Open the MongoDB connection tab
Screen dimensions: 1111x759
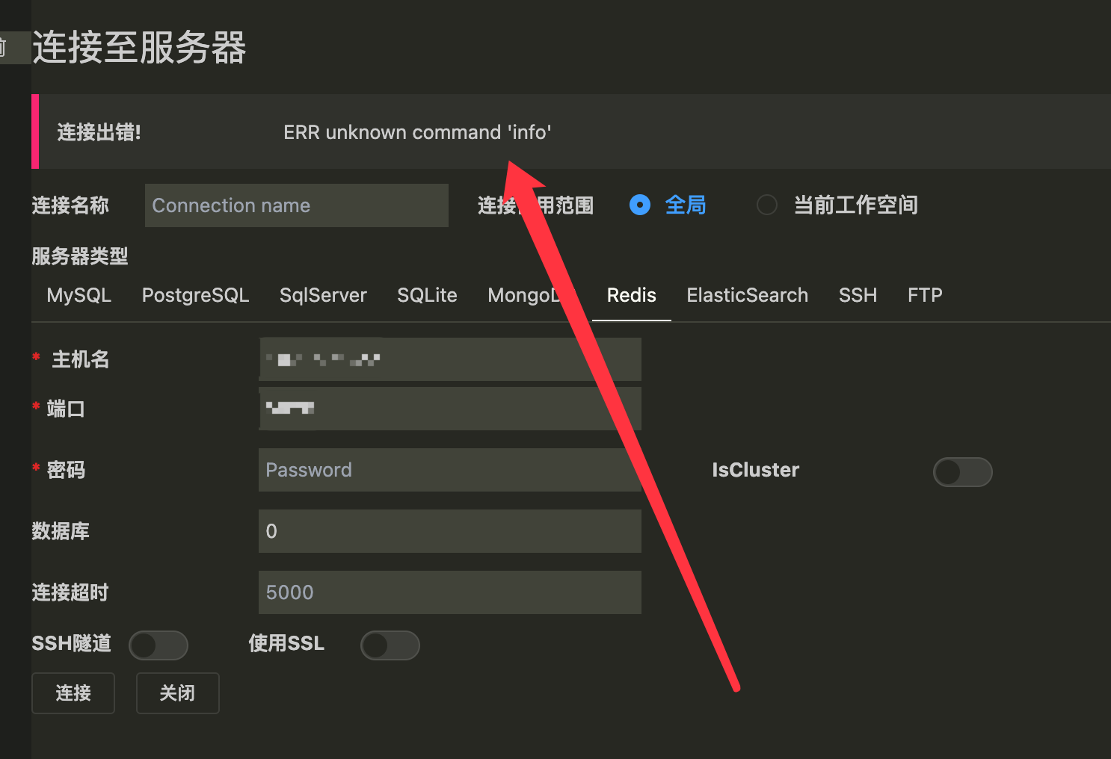pos(528,295)
